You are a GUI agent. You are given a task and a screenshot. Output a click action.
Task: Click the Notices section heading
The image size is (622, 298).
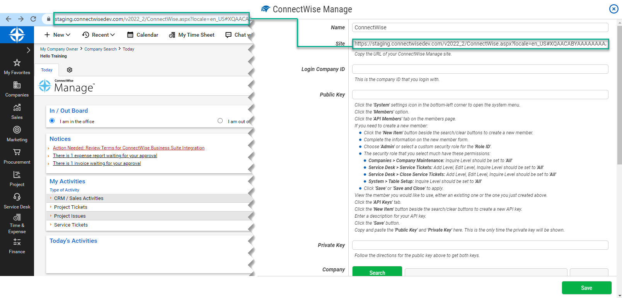pyautogui.click(x=60, y=139)
